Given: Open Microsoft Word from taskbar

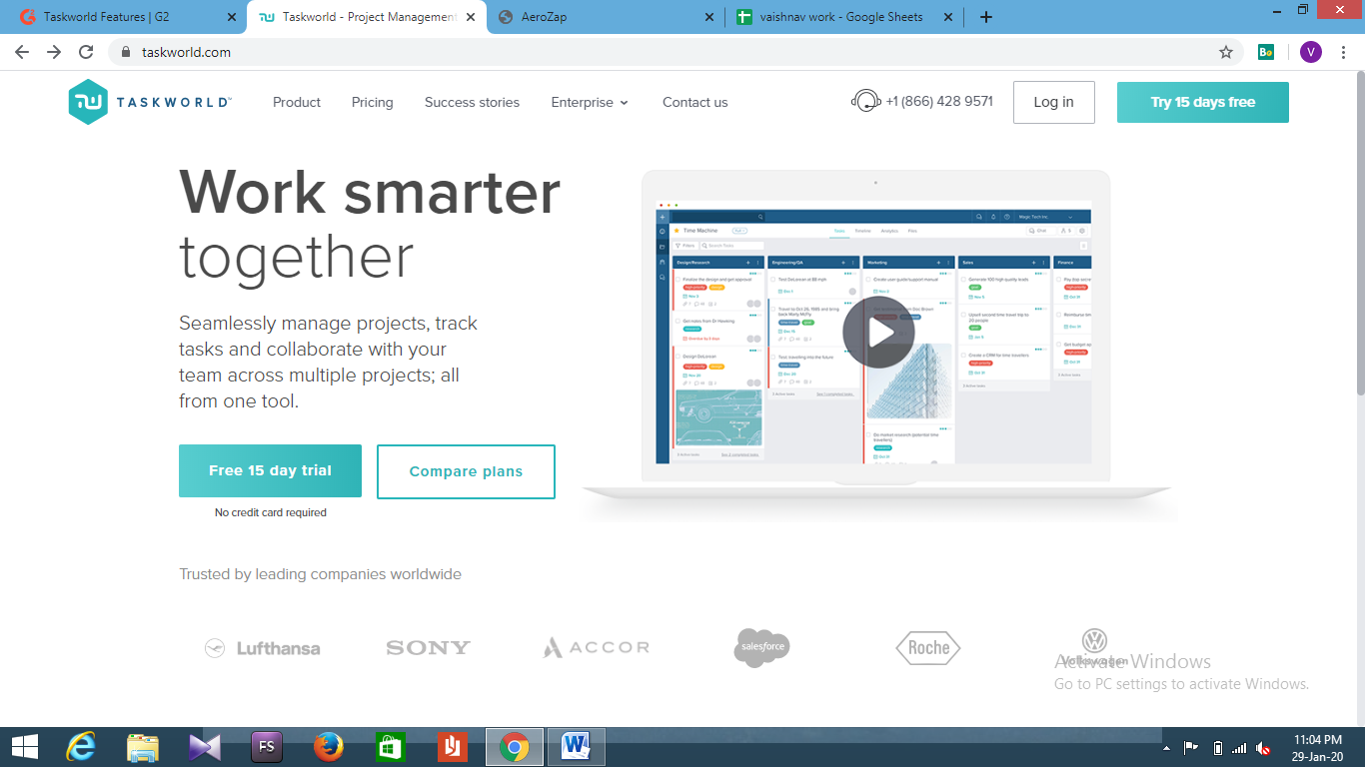Looking at the screenshot, I should pyautogui.click(x=576, y=747).
